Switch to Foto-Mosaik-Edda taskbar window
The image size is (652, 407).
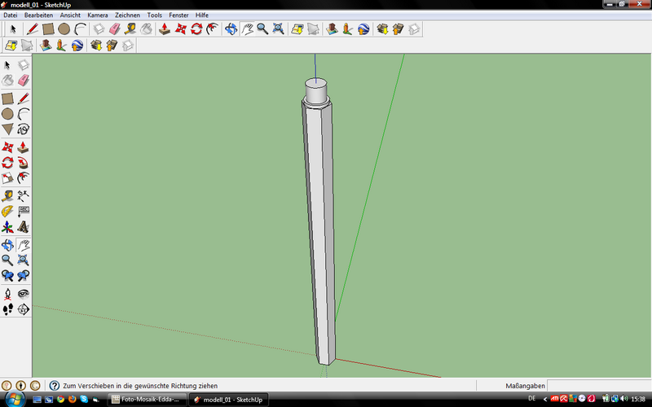point(145,400)
